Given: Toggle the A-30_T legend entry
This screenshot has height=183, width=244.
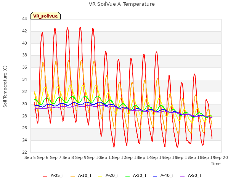Looking at the screenshot, I should pos(136,176).
